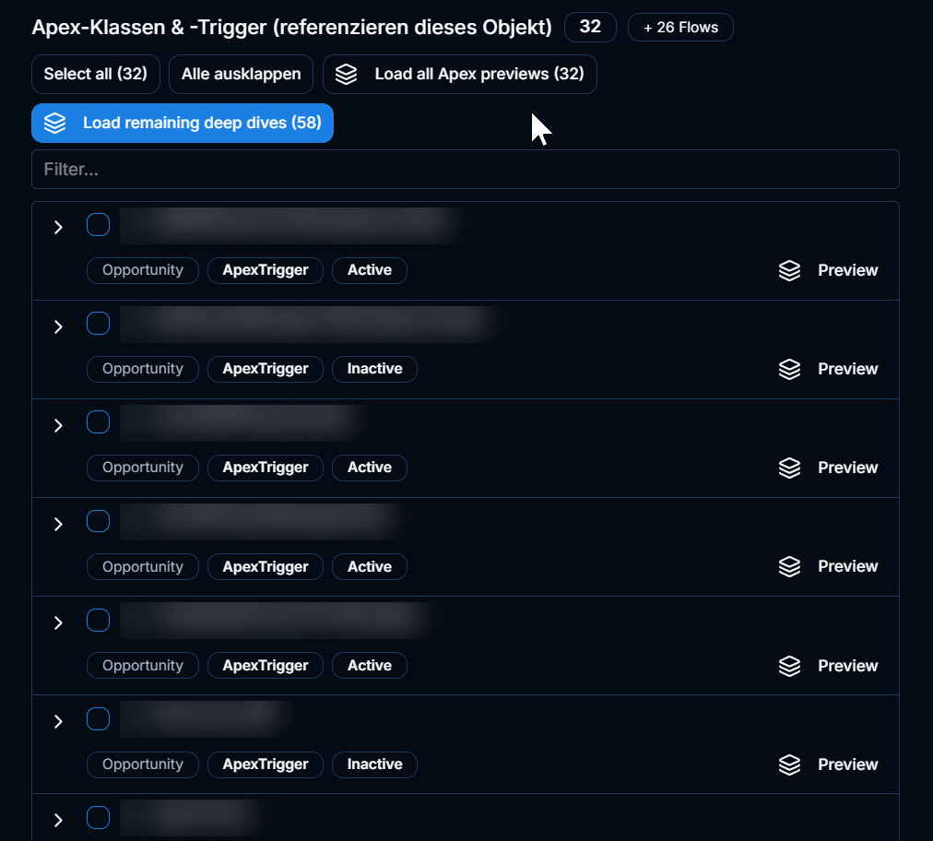Click the Inactive tag in the second row
The image size is (933, 841).
pyautogui.click(x=374, y=369)
